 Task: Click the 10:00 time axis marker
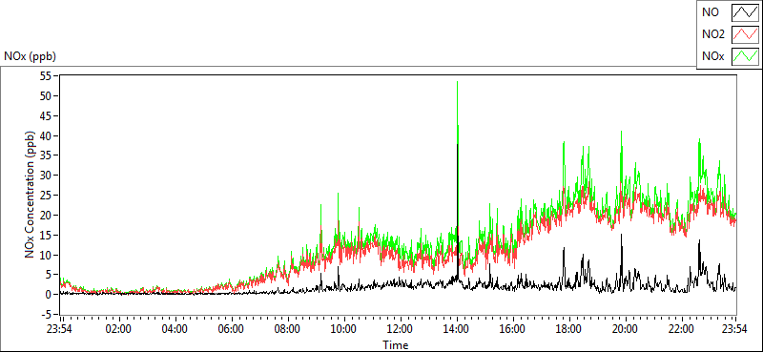(x=343, y=329)
